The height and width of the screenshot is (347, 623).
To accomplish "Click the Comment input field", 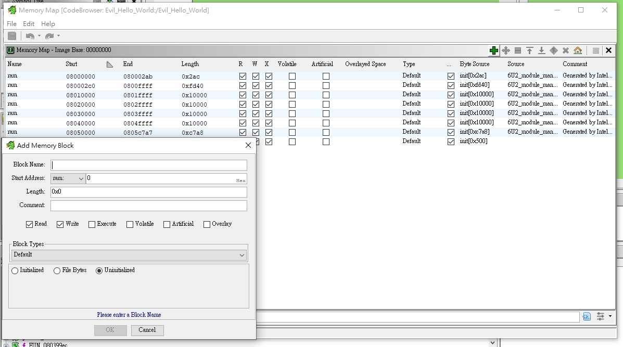I will coord(149,205).
